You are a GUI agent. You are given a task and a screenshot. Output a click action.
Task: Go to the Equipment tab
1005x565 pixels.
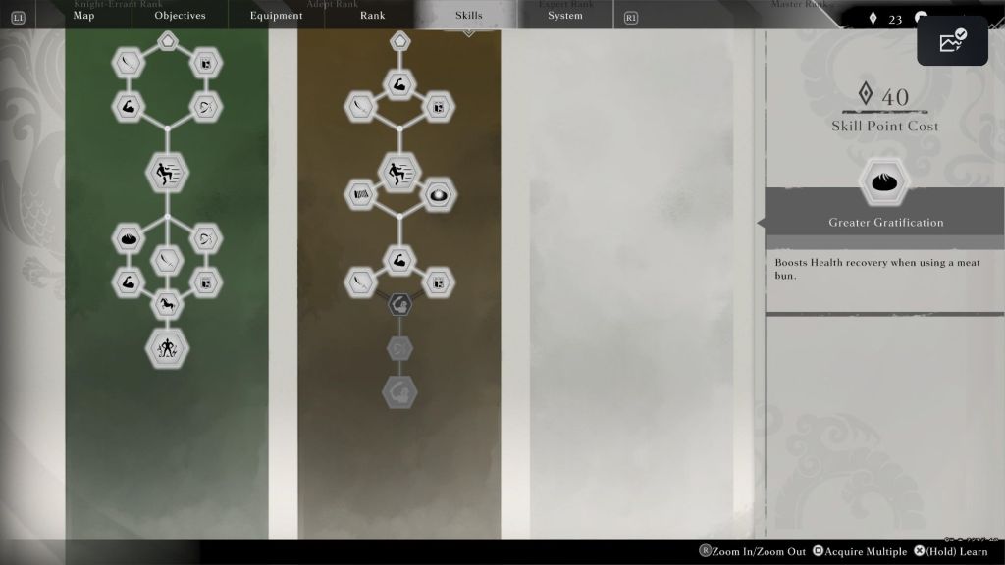tap(276, 16)
